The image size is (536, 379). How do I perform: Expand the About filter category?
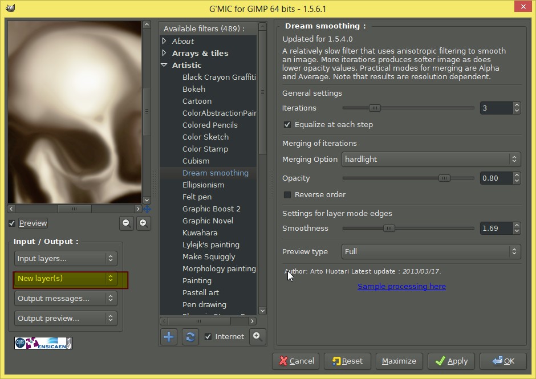coord(164,42)
